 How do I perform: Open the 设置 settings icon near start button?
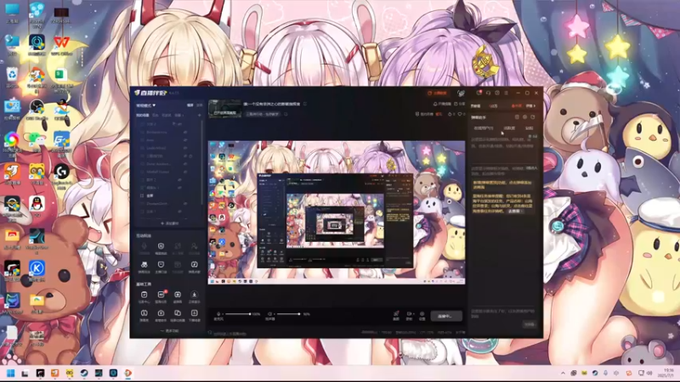click(422, 314)
